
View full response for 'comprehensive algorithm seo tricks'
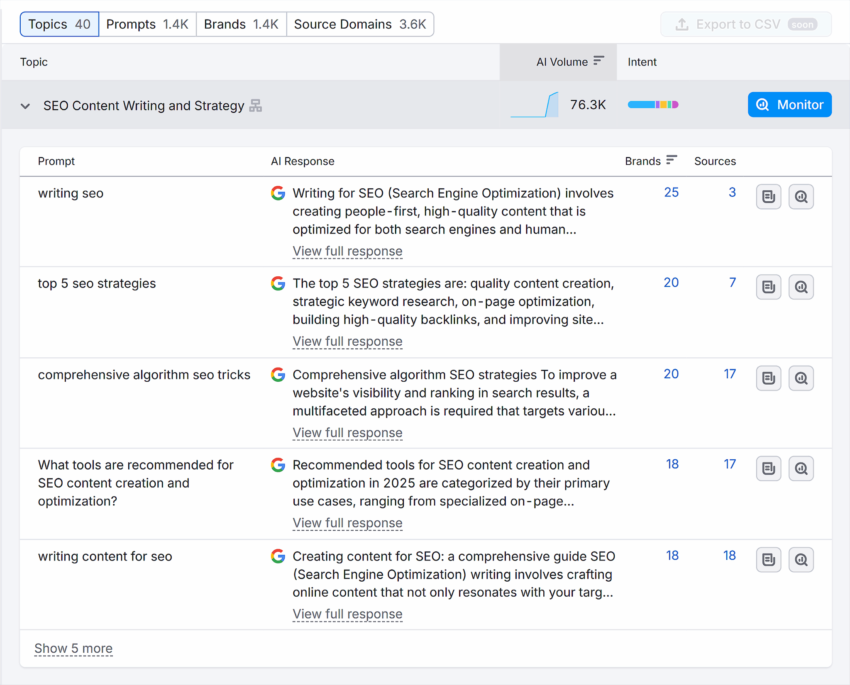click(x=347, y=433)
